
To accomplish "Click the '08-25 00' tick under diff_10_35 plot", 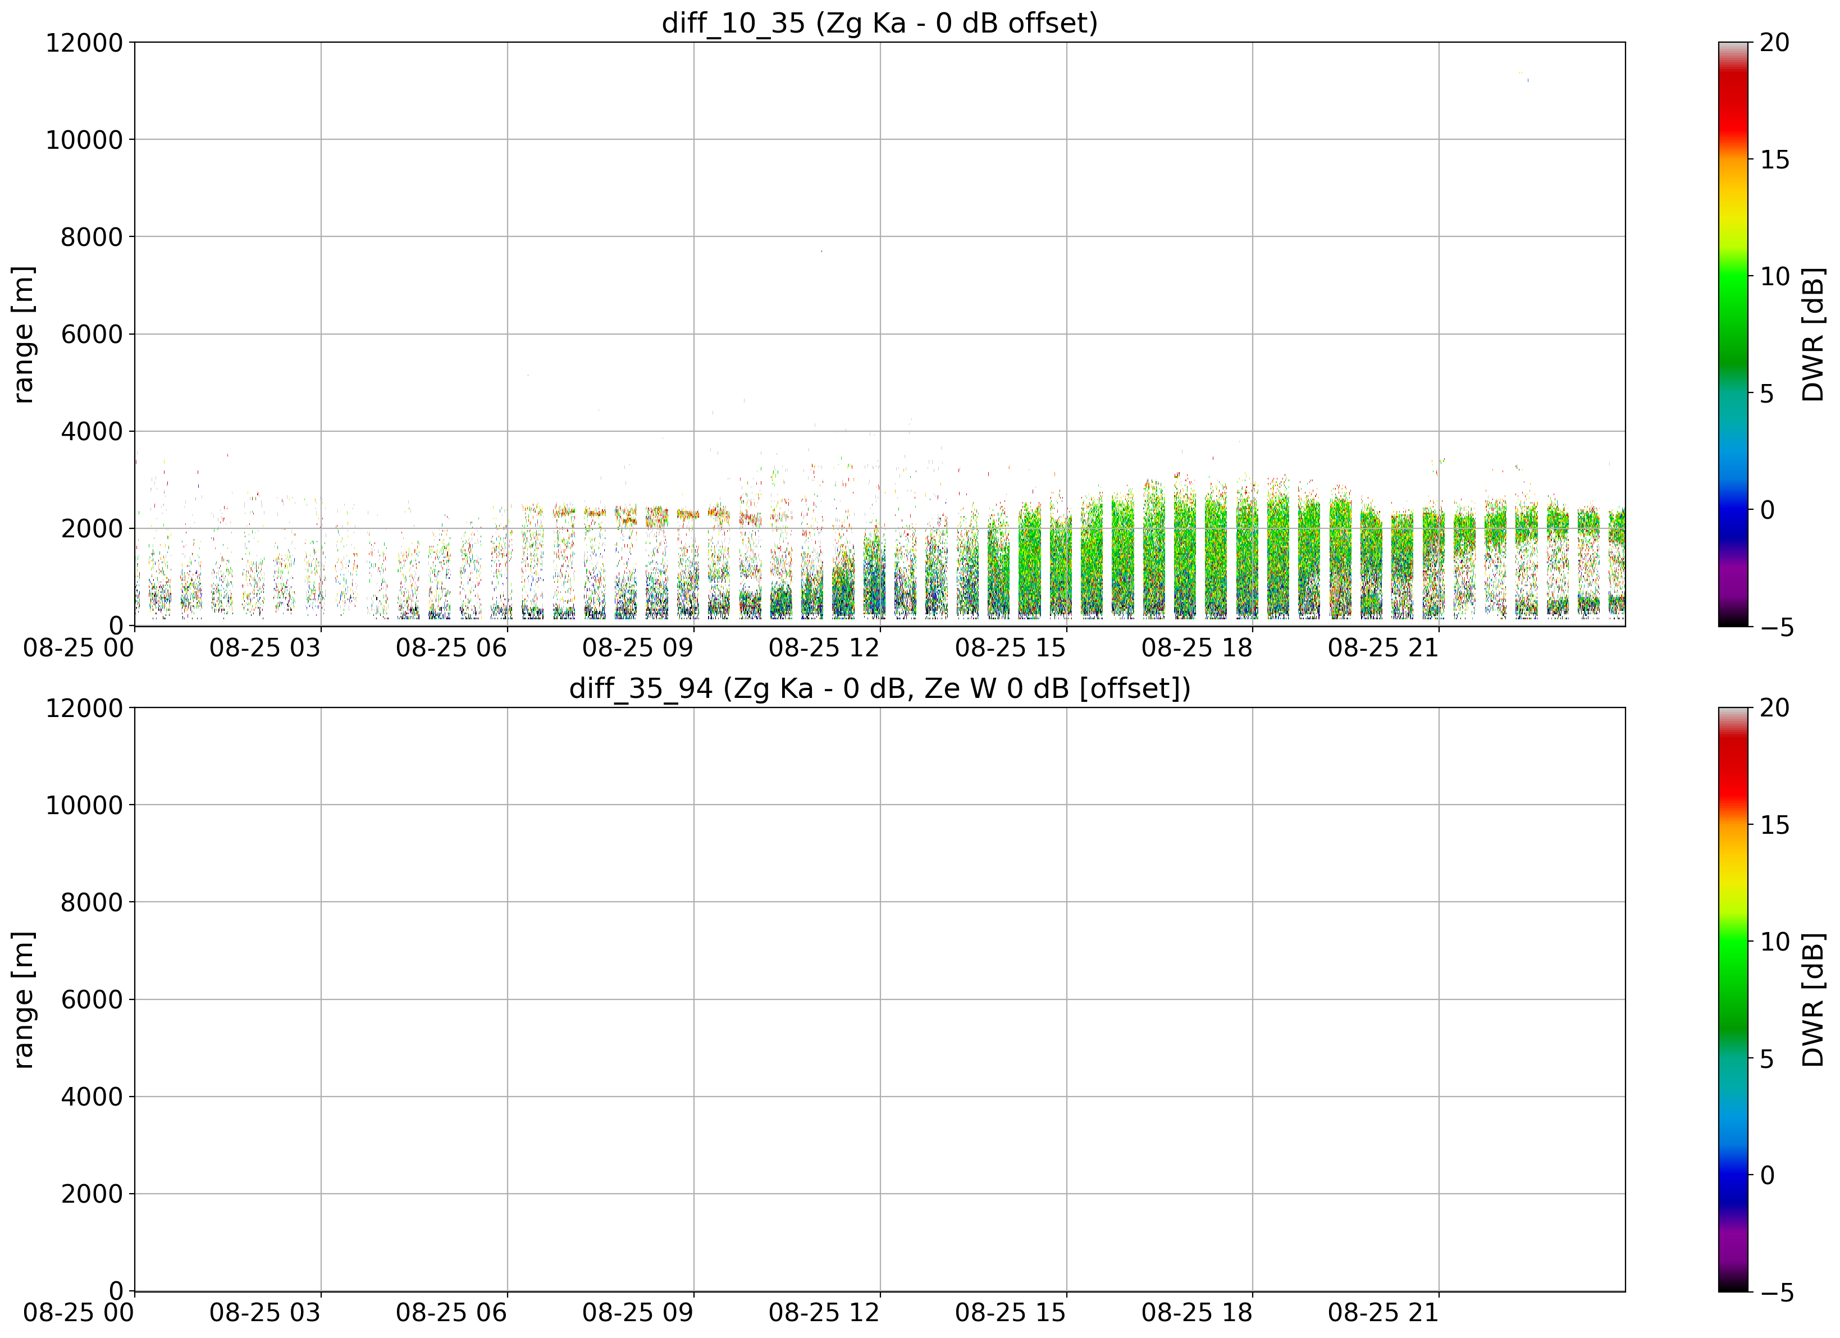I will 79,647.
